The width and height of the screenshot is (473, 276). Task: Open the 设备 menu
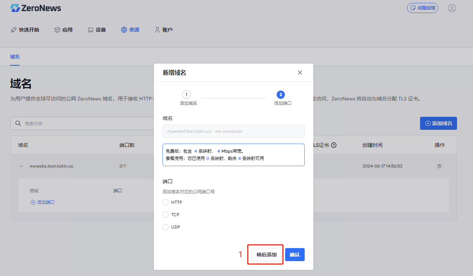coord(97,30)
